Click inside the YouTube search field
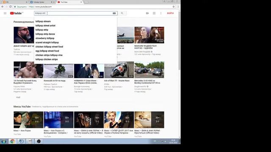The width and height of the screenshot is (271, 152). (73, 13)
